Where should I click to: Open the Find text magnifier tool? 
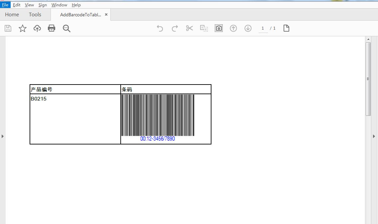[x=66, y=28]
